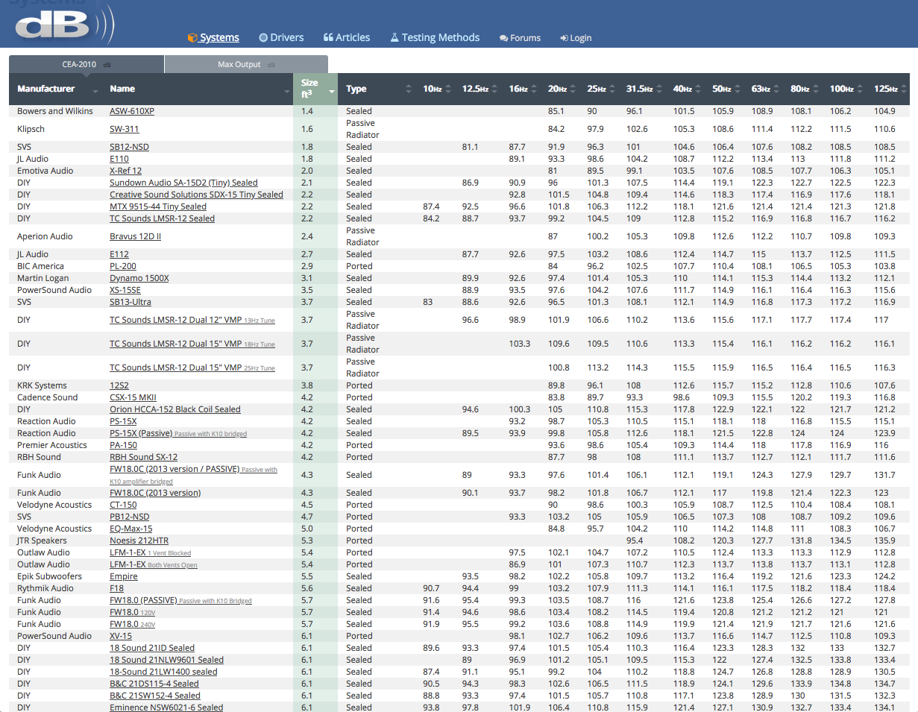Open LMSR-12 Dual 15" VMP 25Hz Tune
The image size is (918, 712).
(192, 368)
